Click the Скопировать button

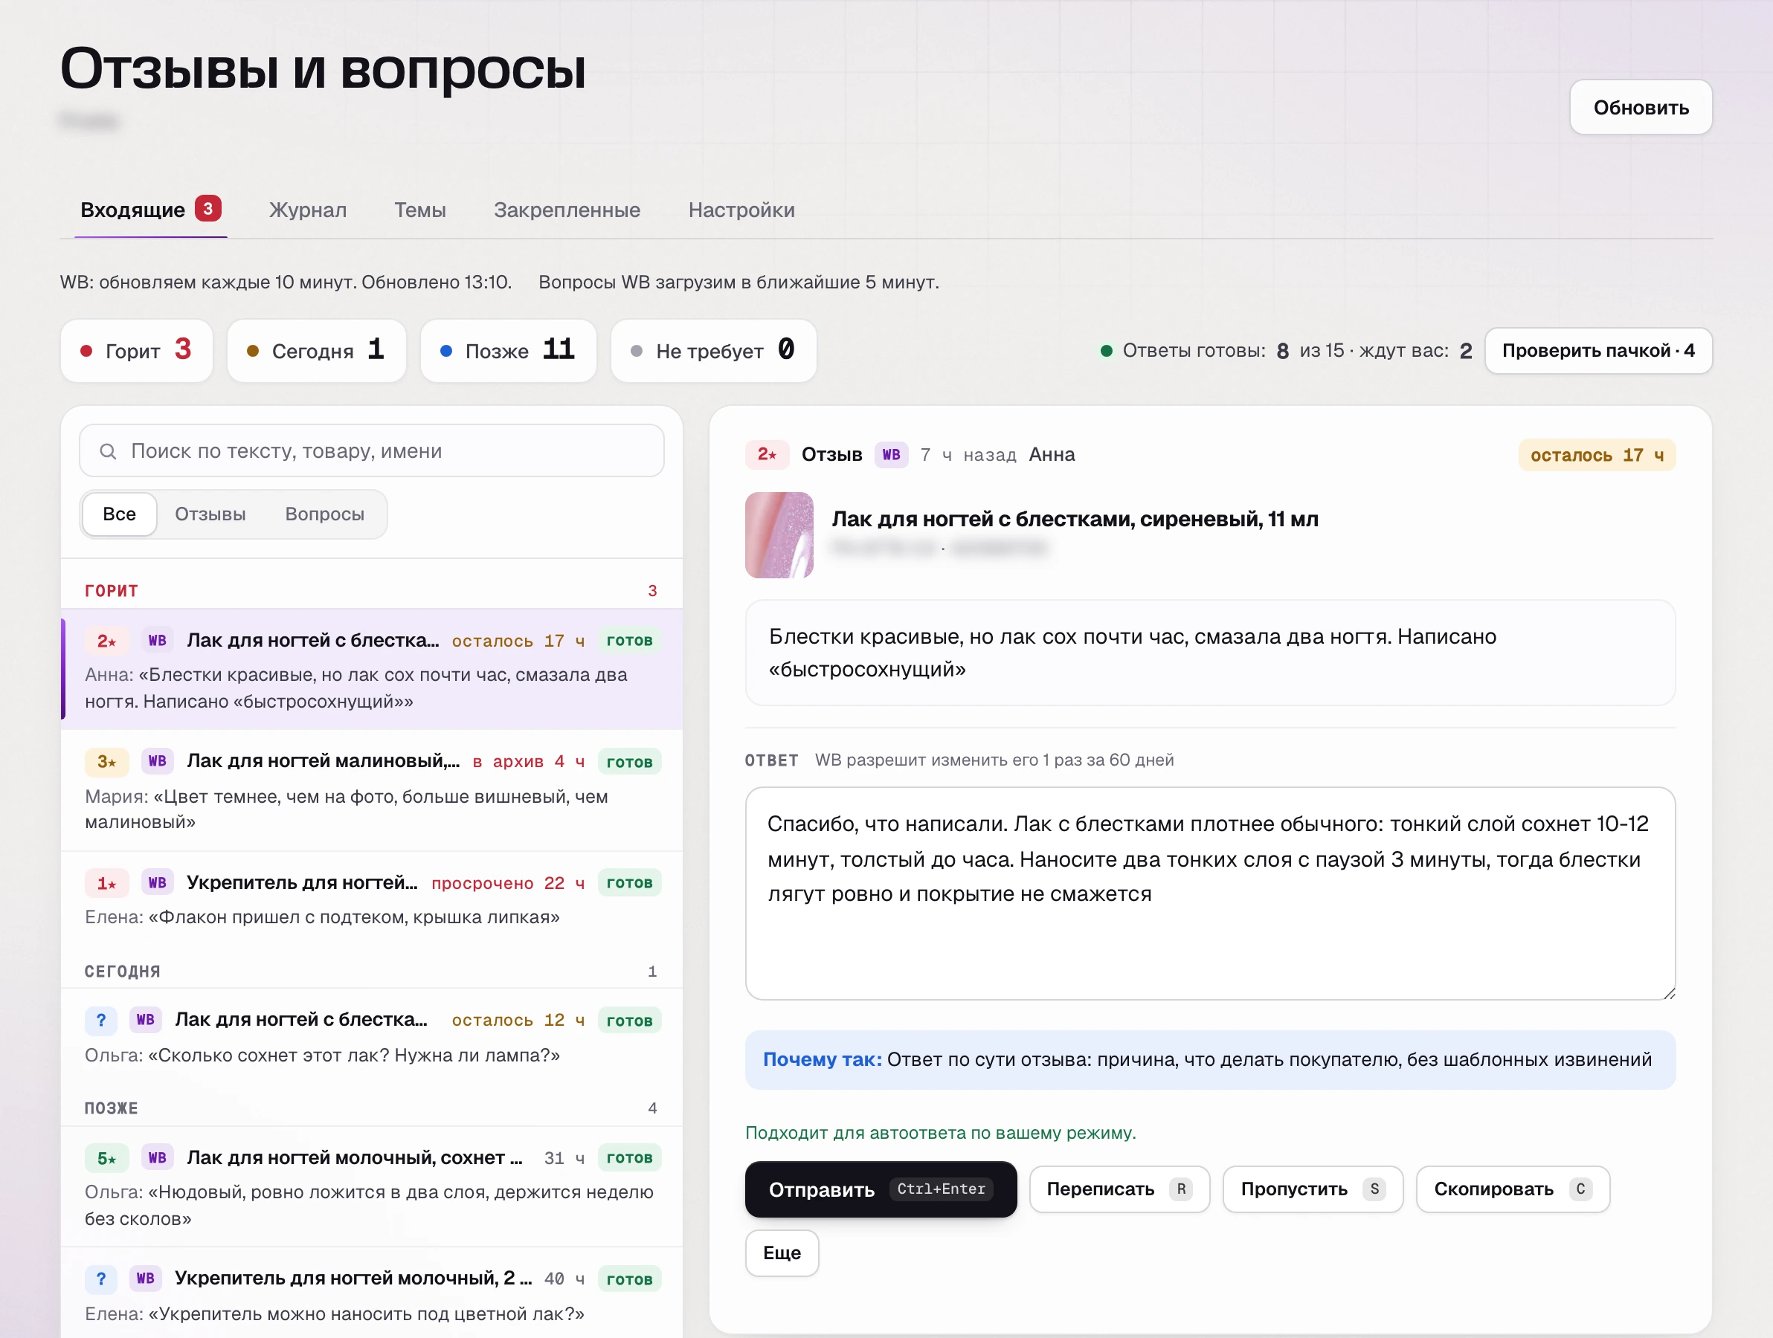point(1513,1190)
